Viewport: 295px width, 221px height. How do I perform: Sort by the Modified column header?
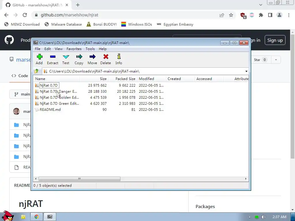pos(151,79)
